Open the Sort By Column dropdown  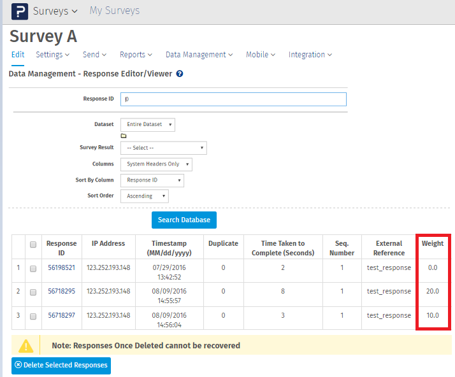[152, 180]
